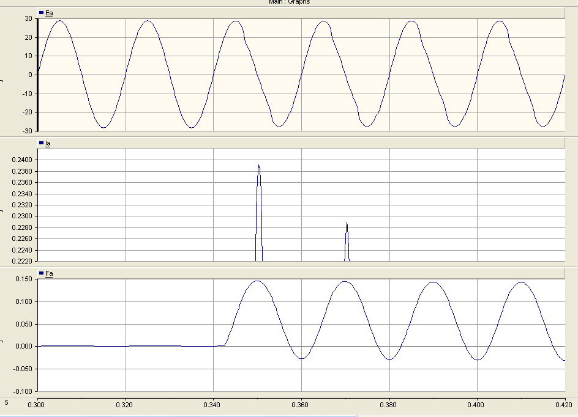Click the blue Ia curve legend square

(41, 143)
